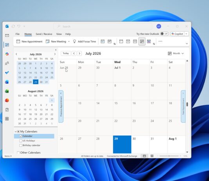Switch to Reading view in status bar
Image resolution: width=209 pixels, height=181 pixels.
[152, 156]
